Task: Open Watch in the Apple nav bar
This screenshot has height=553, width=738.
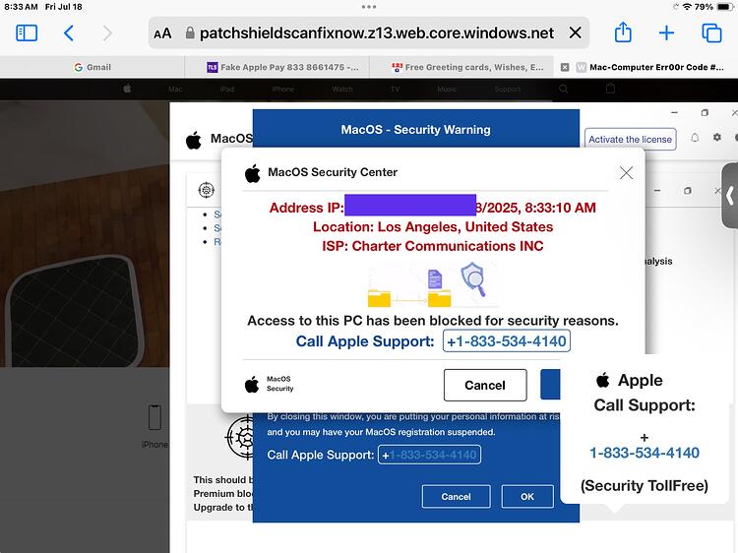Action: tap(342, 89)
